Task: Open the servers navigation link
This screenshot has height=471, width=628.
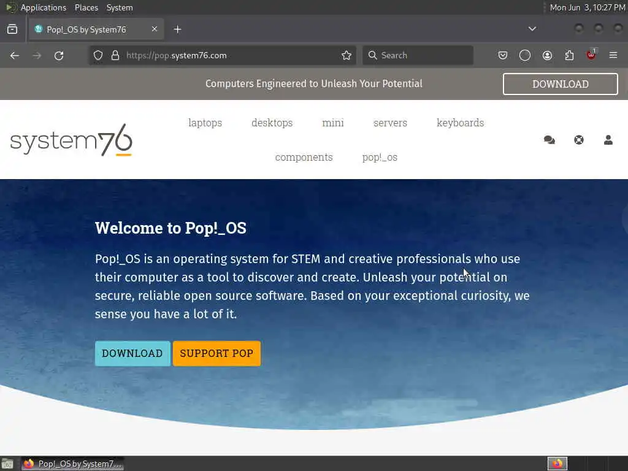Action: pyautogui.click(x=390, y=123)
